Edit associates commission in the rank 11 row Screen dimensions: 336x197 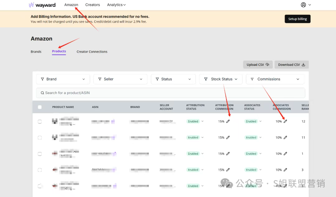[285, 138]
